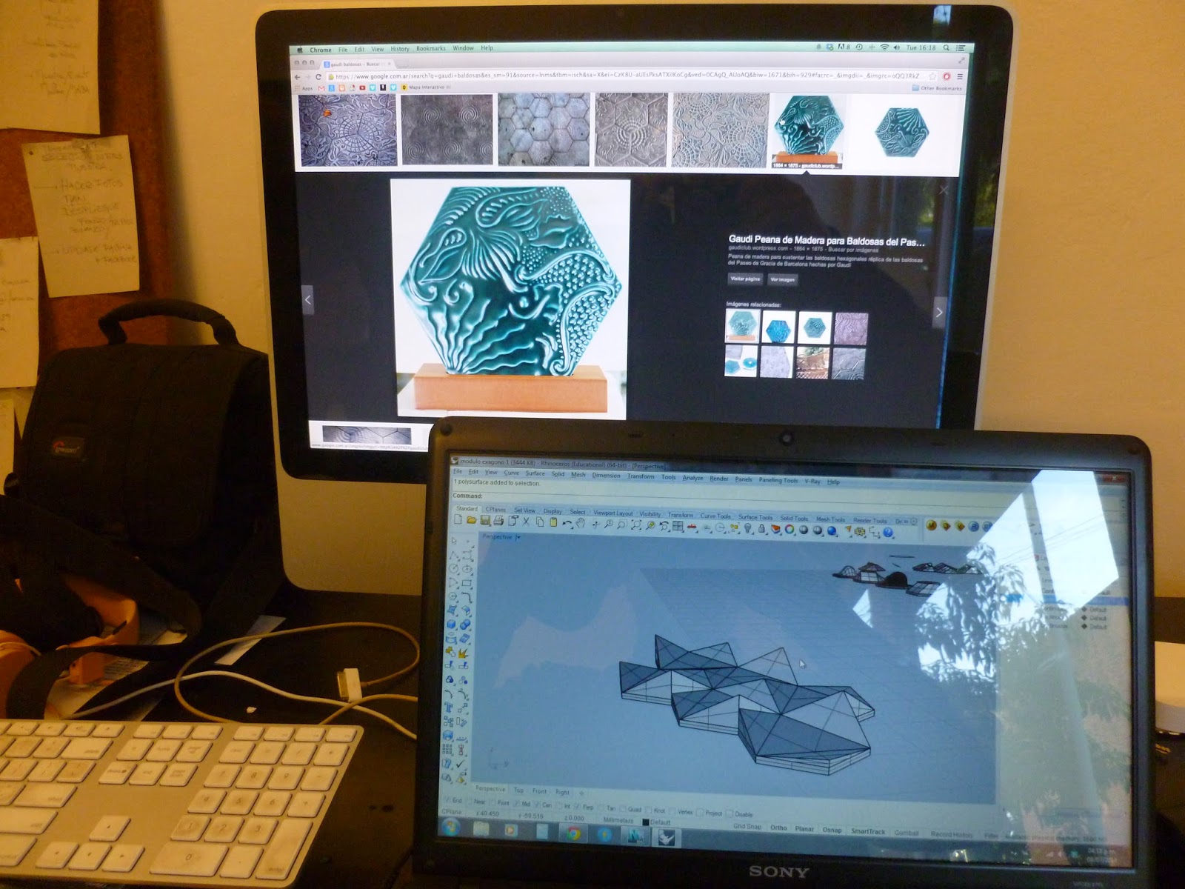Click the color wheel icon in Rhino toolbar
Image resolution: width=1185 pixels, height=889 pixels.
(790, 530)
